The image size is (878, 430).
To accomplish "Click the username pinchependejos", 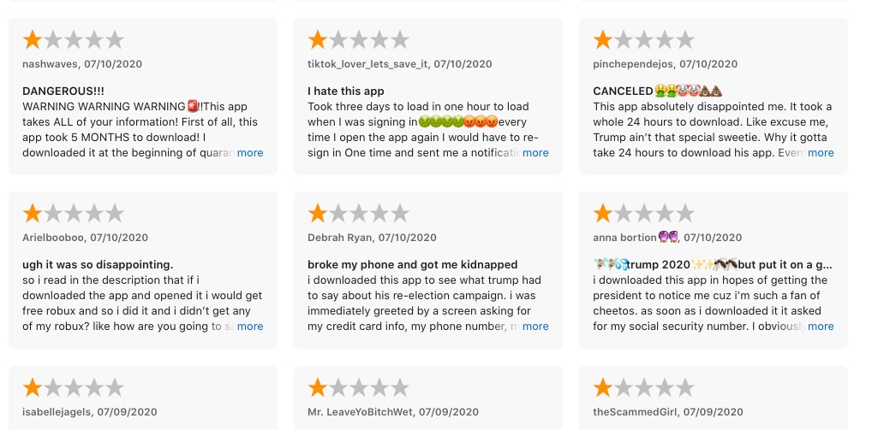I will coord(633,64).
